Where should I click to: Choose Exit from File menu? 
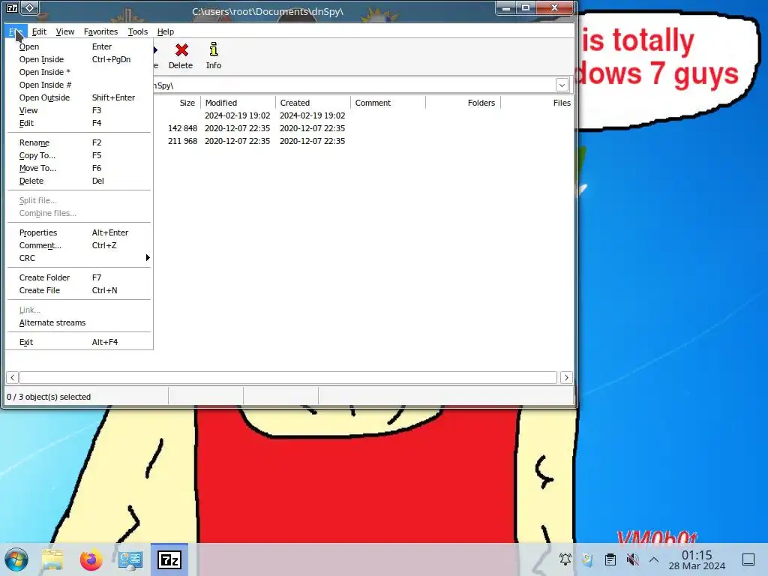(79, 342)
